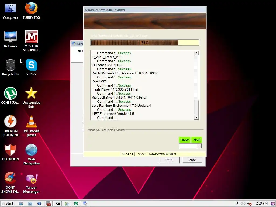
Task: Switch to the uTorrent taskbar button
Action: coord(76,204)
